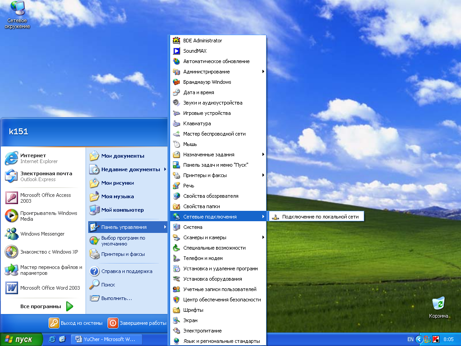Click the Шрифты folder icon
This screenshot has width=461, height=346.
176,310
